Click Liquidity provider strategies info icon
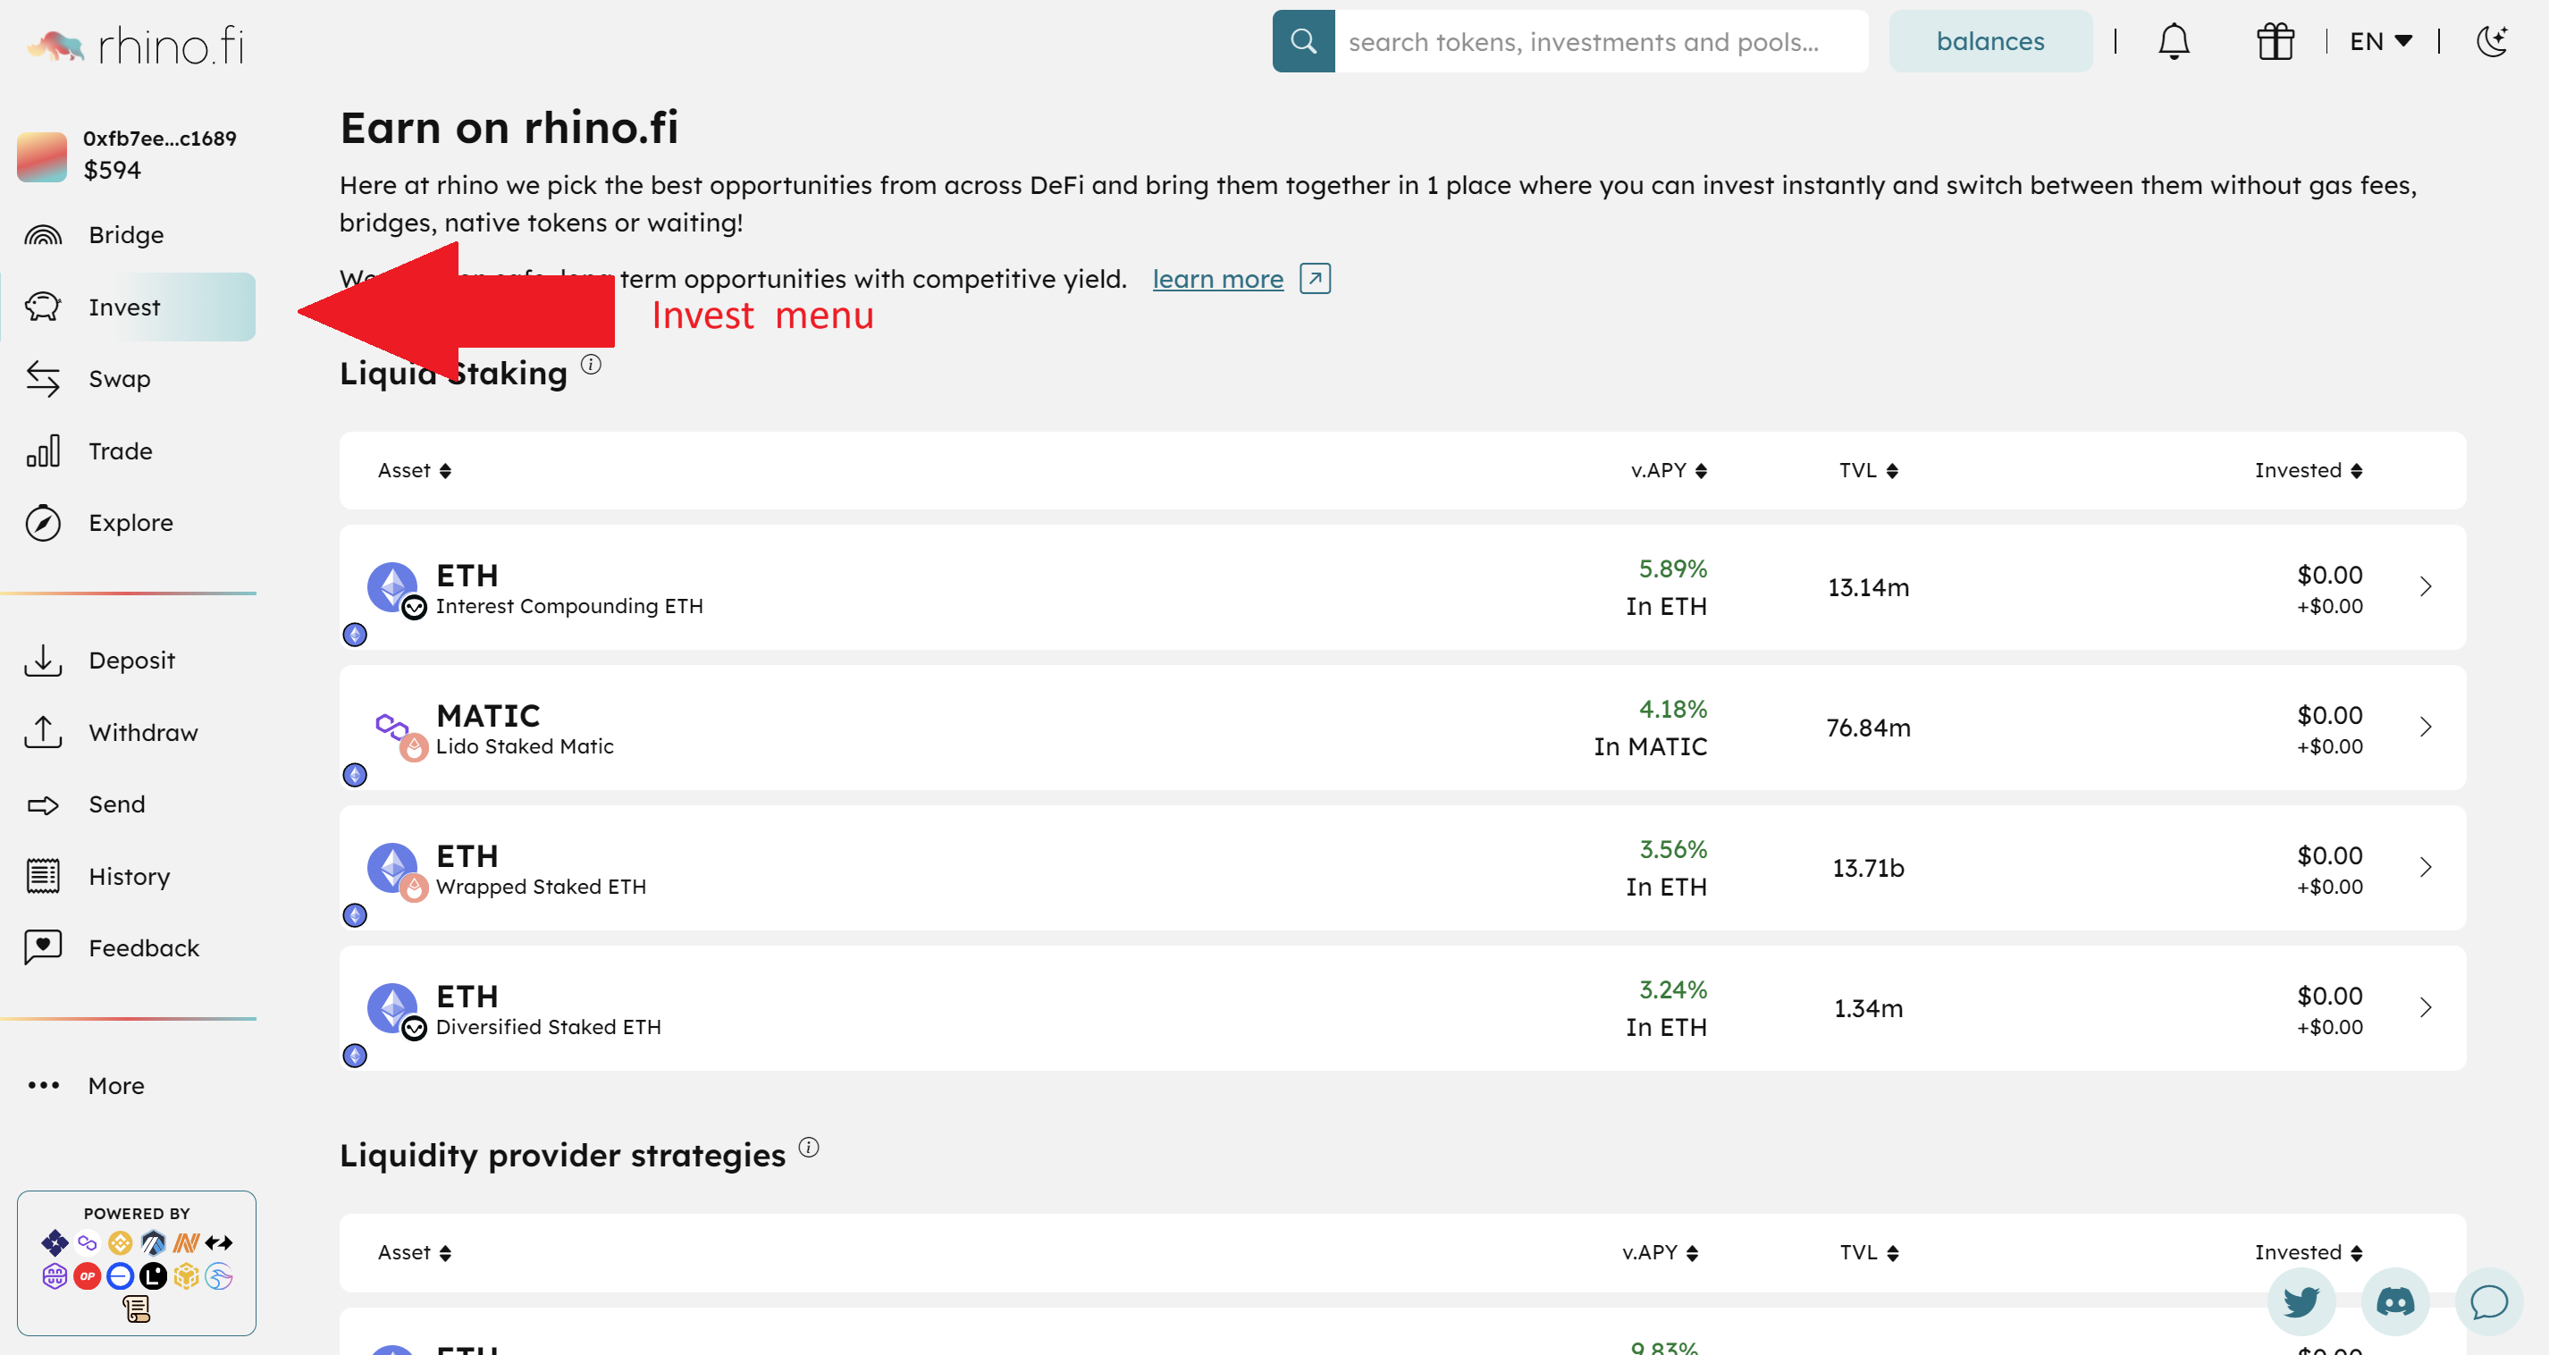2549x1355 pixels. coord(809,1147)
